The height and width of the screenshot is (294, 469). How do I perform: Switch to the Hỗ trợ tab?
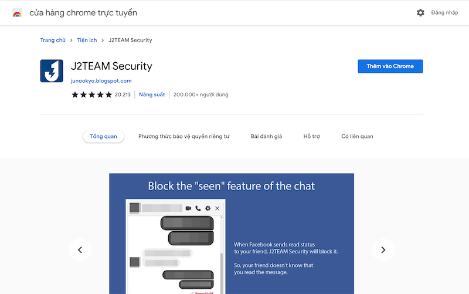tap(311, 136)
